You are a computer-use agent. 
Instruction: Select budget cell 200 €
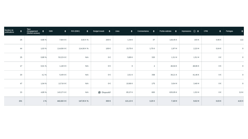coord(108,40)
